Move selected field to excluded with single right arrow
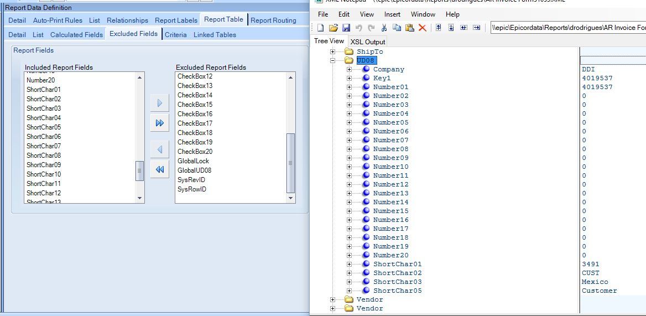The width and height of the screenshot is (646, 316). coord(160,103)
